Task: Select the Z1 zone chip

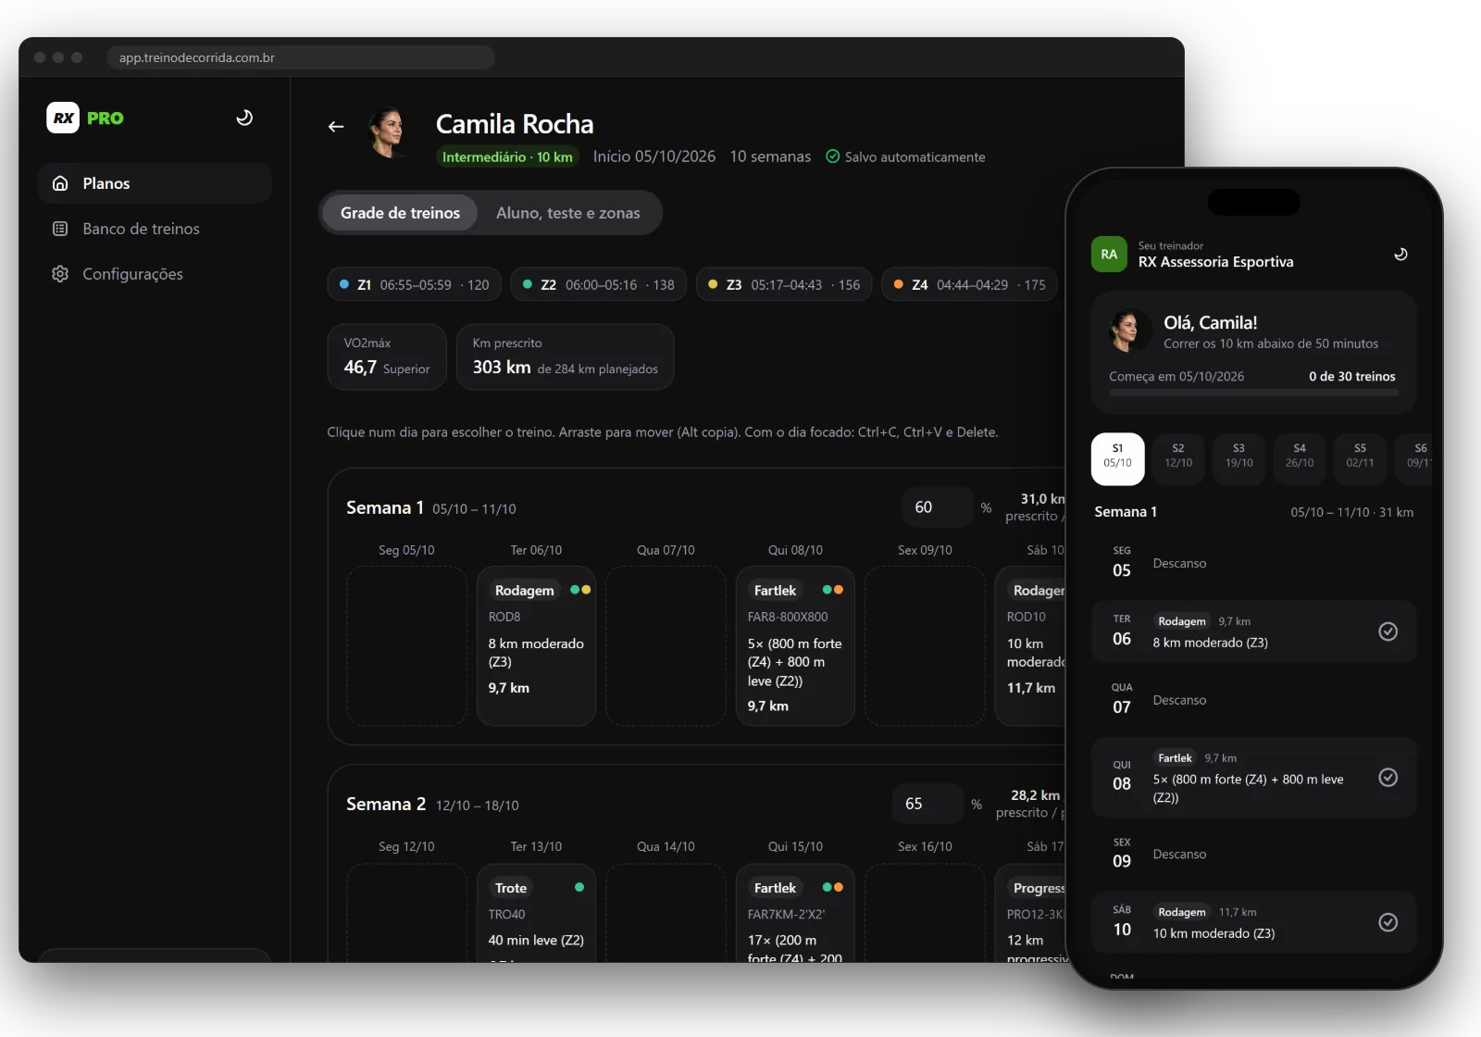Action: click(x=414, y=284)
